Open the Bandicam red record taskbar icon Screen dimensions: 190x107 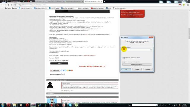point(52,105)
